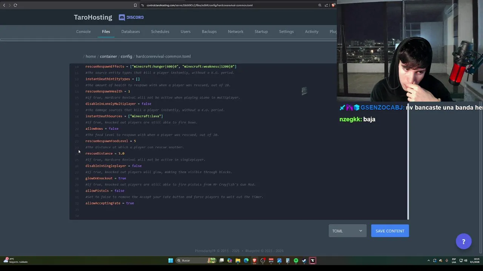Go back with browser back arrow
This screenshot has height=271, width=483.
tap(4, 5)
